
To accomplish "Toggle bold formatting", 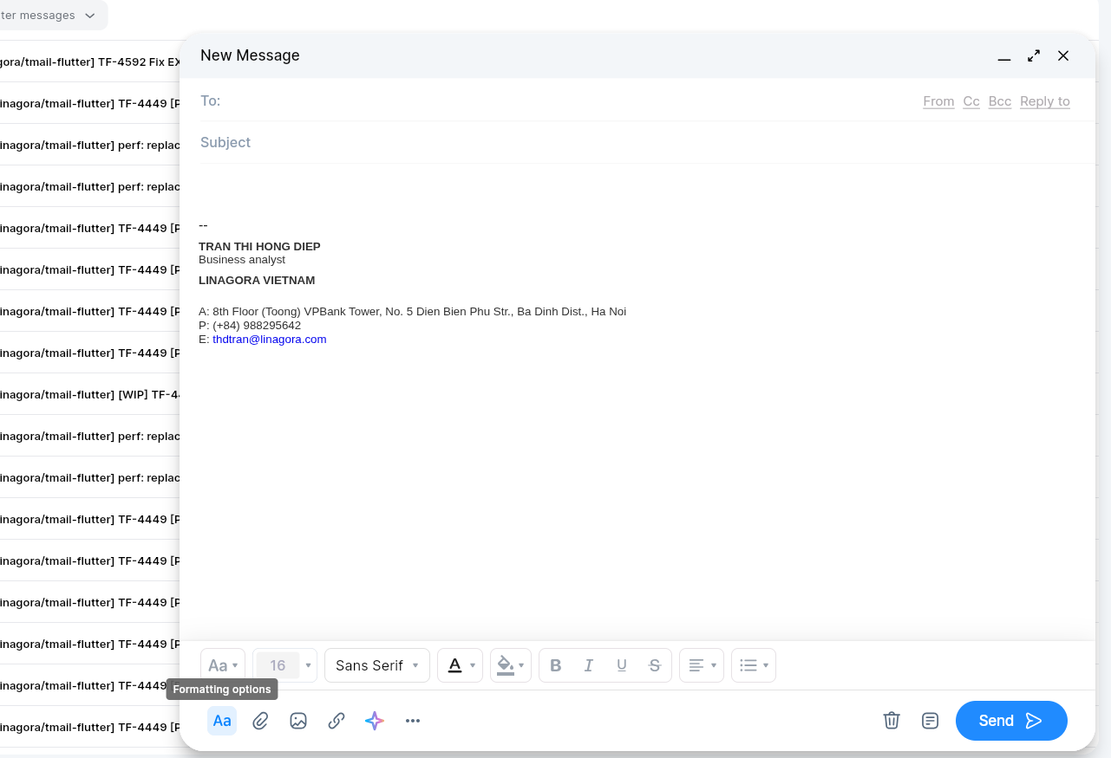I will [556, 665].
